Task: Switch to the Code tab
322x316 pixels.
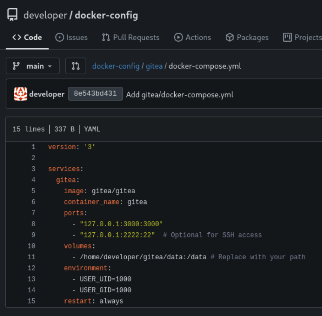Action: tap(27, 38)
